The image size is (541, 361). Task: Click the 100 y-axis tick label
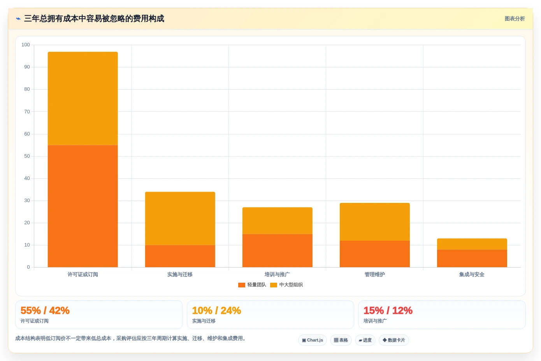point(26,45)
